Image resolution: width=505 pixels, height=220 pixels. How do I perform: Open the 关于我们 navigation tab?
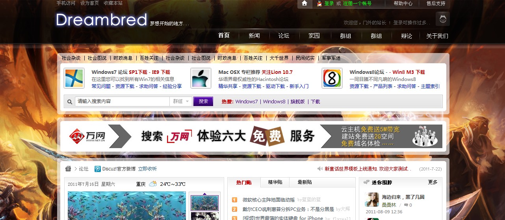click(437, 36)
